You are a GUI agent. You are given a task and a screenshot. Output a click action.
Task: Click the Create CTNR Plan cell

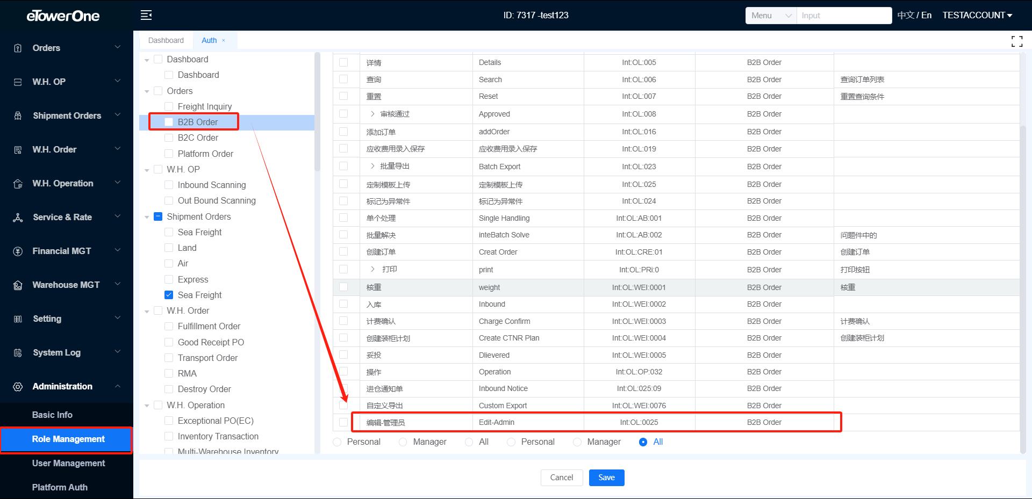528,338
